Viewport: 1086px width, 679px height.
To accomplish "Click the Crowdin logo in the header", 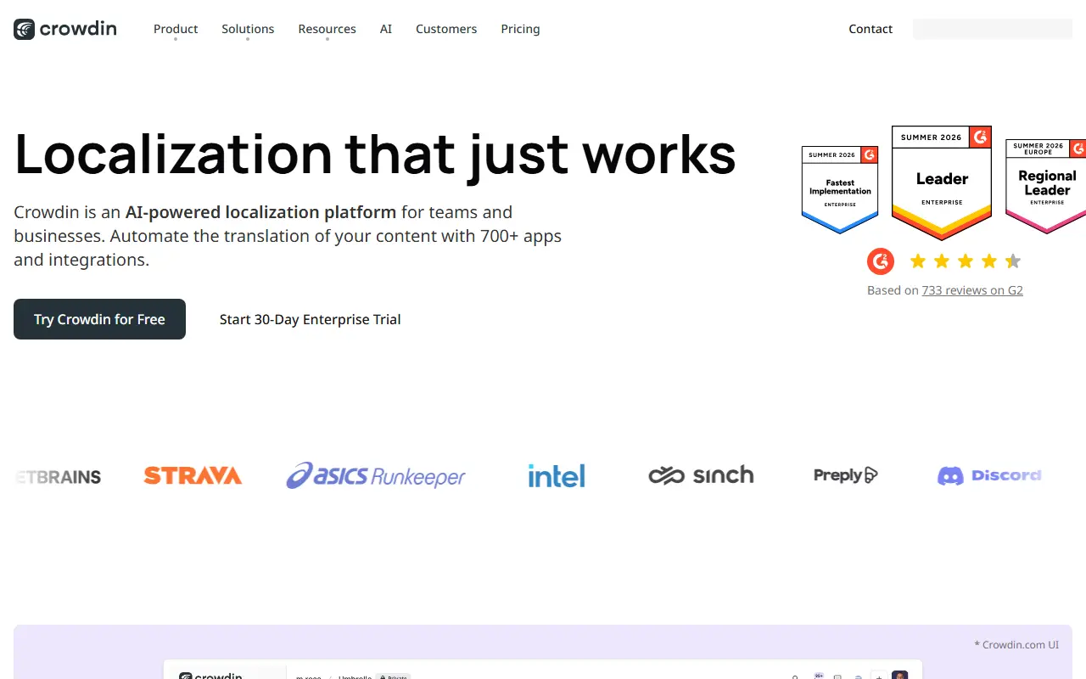I will 65,29.
